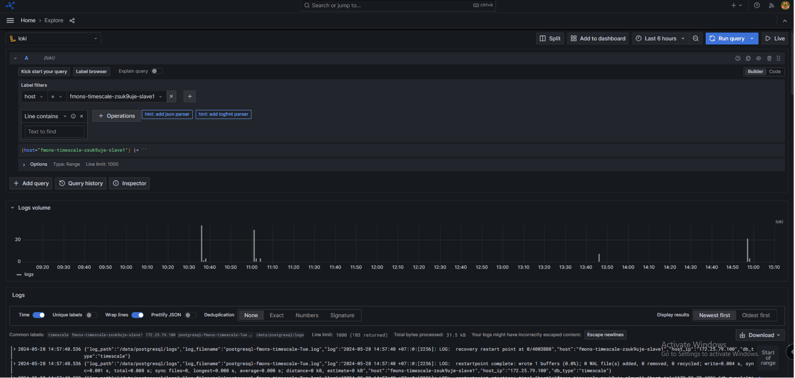Delete query A with trash icon
The image size is (795, 378).
pyautogui.click(x=770, y=58)
